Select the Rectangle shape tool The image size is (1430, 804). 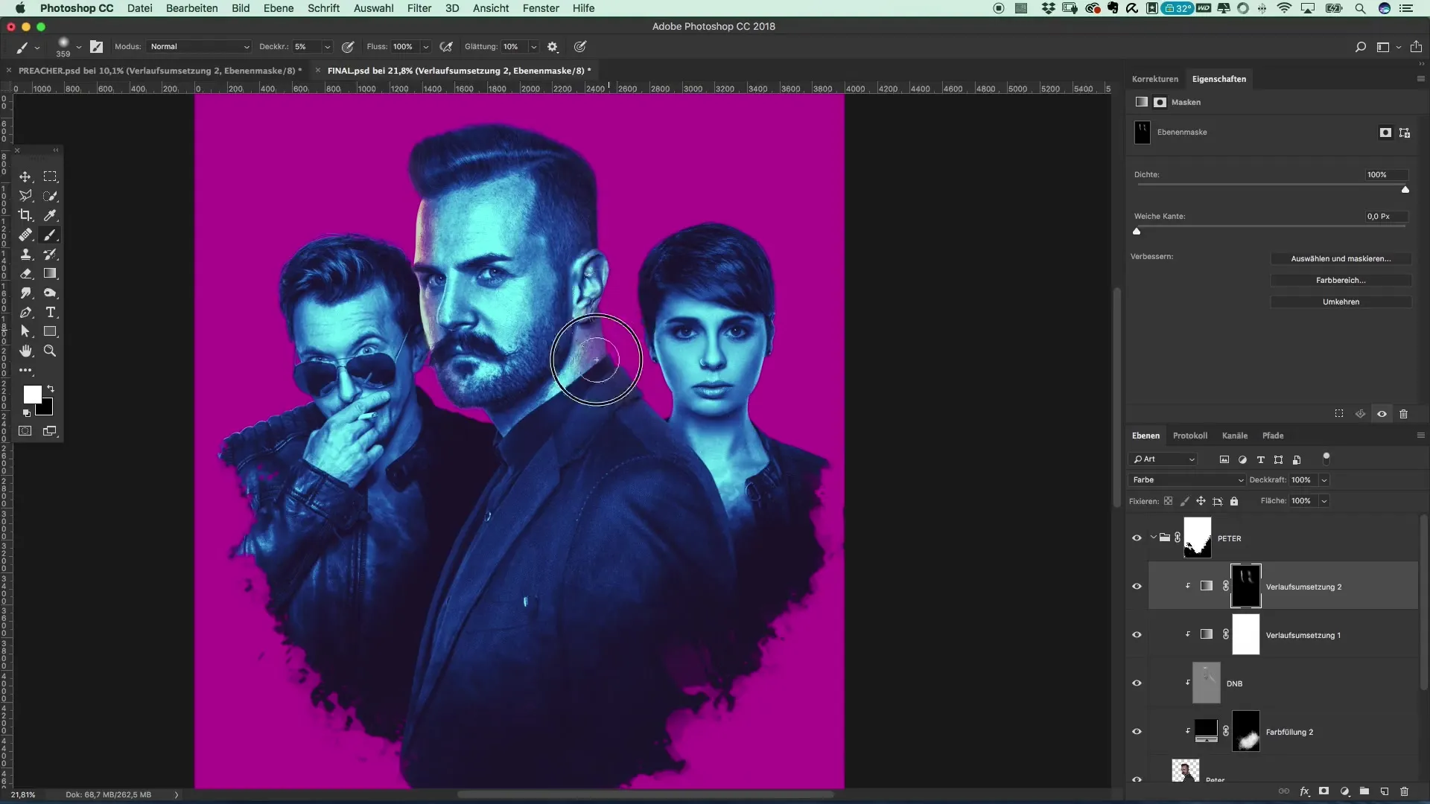pyautogui.click(x=50, y=331)
